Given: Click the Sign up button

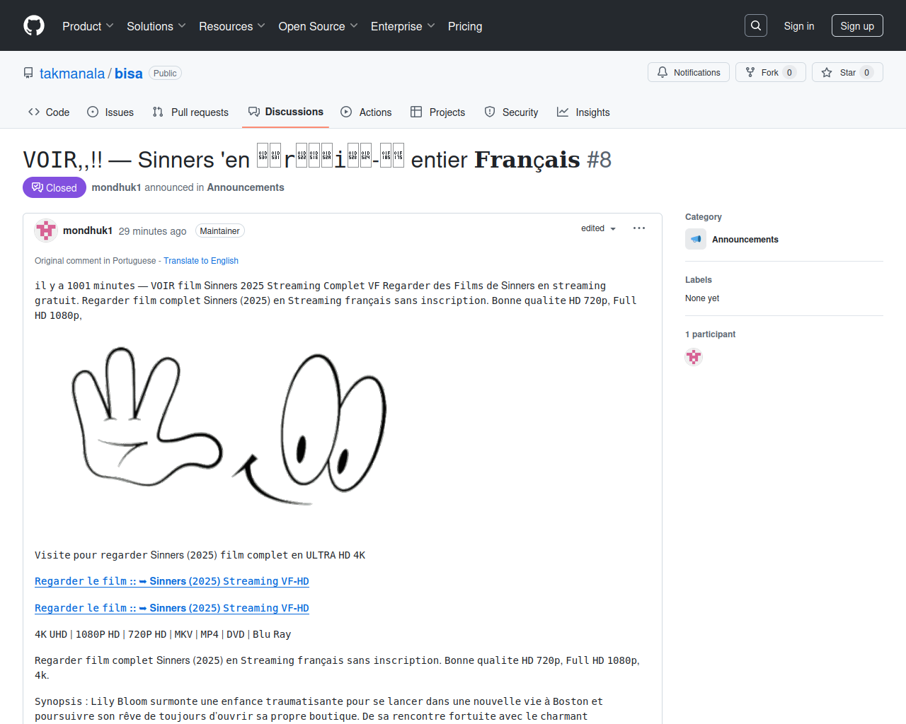Looking at the screenshot, I should point(857,26).
